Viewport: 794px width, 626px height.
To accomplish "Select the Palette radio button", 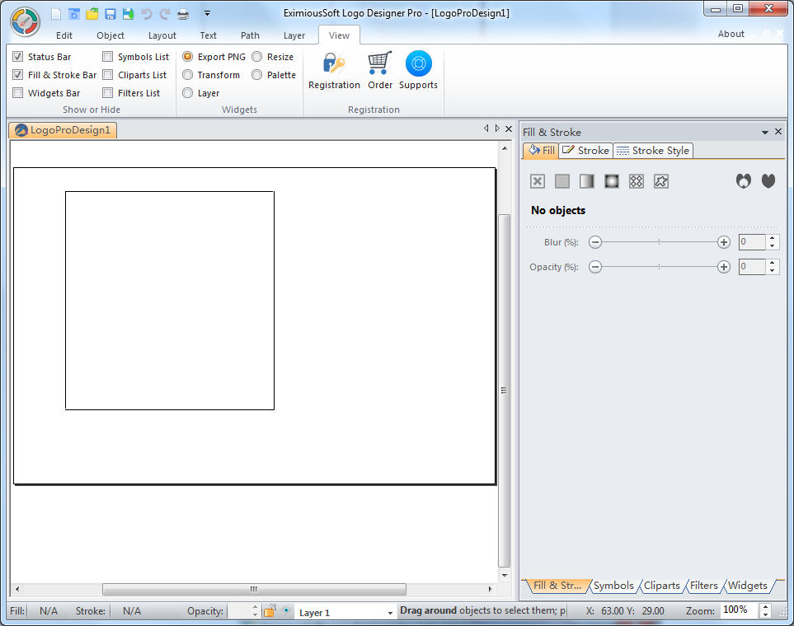I will 256,75.
